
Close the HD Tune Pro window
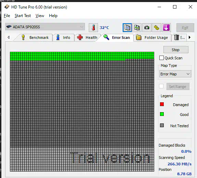pyautogui.click(x=190, y=7)
